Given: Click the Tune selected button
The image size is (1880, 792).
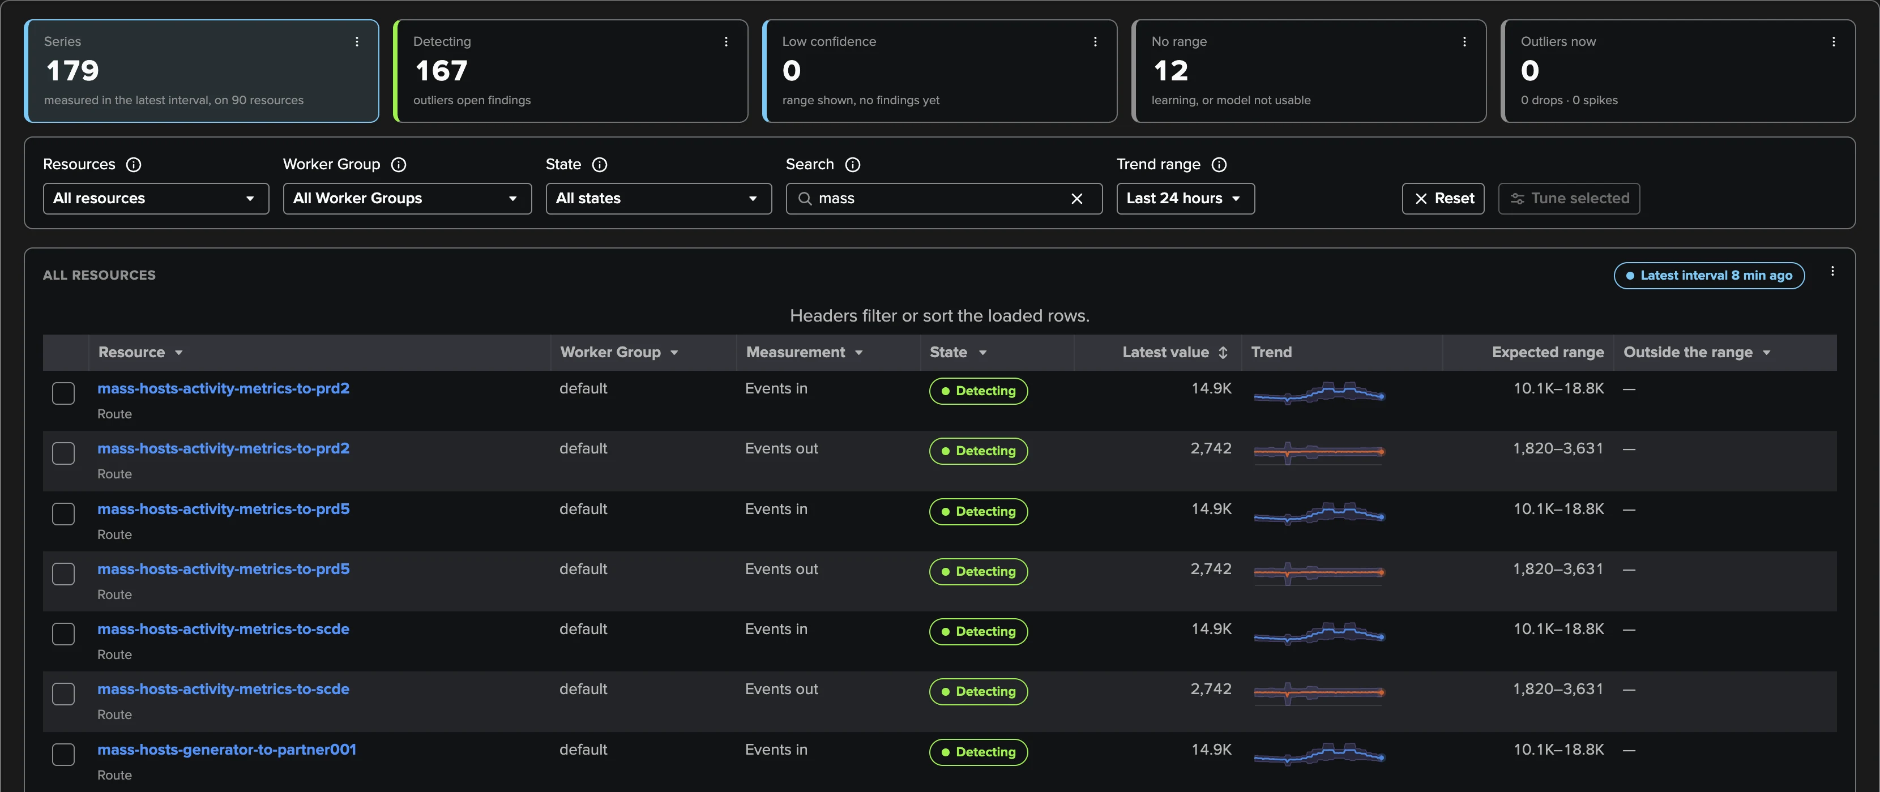Looking at the screenshot, I should coord(1569,199).
